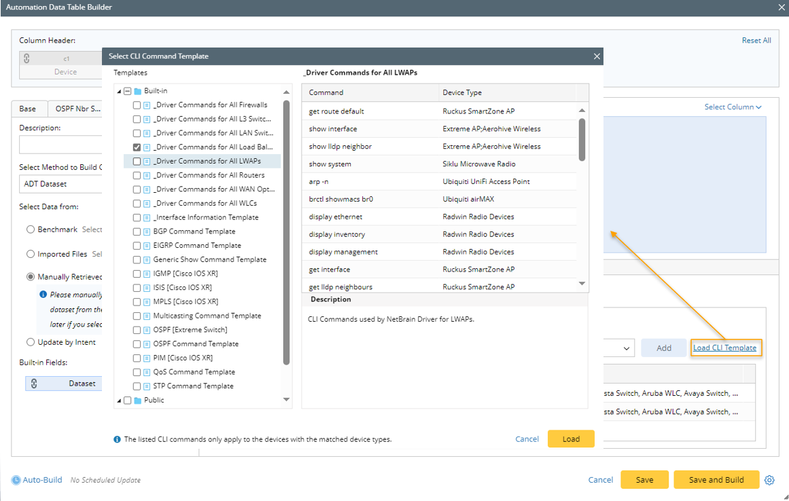789x501 pixels.
Task: Click the Auto-Build clock icon
Action: click(x=16, y=480)
